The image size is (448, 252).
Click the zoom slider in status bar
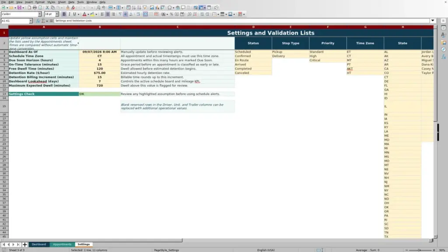tap(420, 250)
